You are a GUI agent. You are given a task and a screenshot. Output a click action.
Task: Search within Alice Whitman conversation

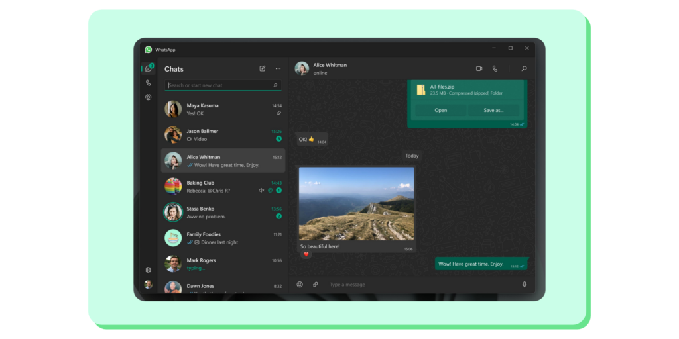click(x=524, y=69)
